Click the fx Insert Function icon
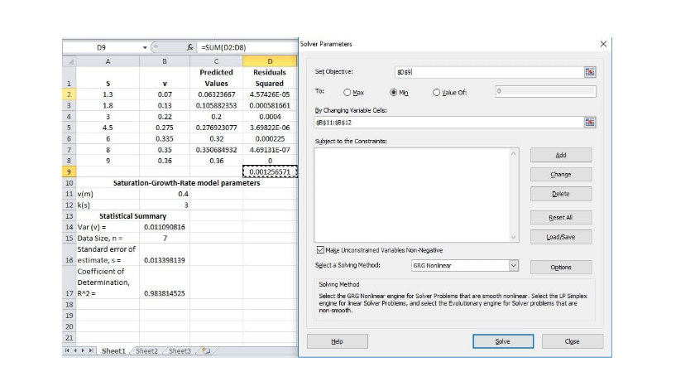This screenshot has width=695, height=391. pos(189,47)
